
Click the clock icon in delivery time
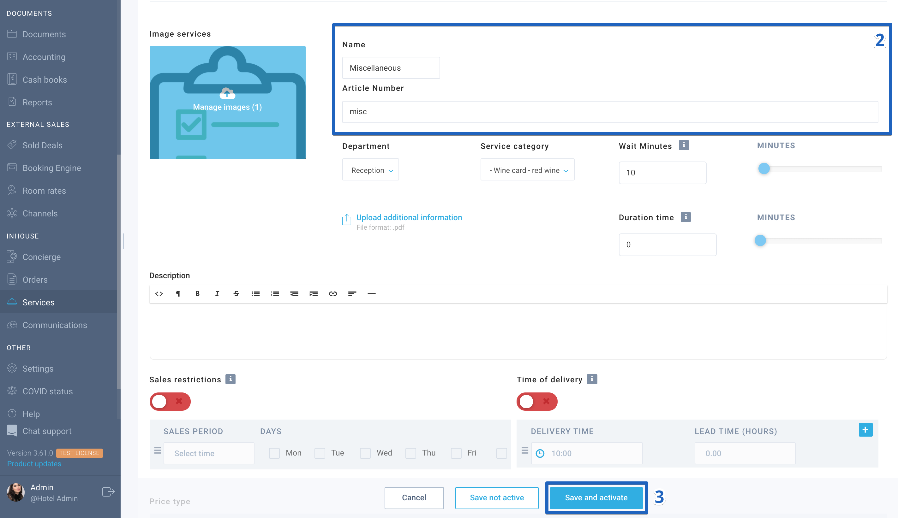pos(540,453)
